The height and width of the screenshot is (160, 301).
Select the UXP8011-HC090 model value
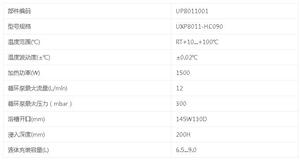[199, 26]
